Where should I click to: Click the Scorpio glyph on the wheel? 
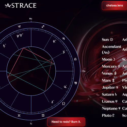64,39
